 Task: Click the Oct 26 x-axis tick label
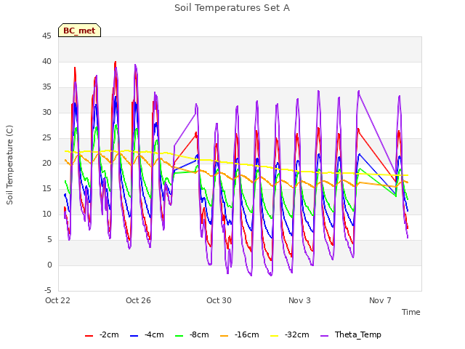138,300
